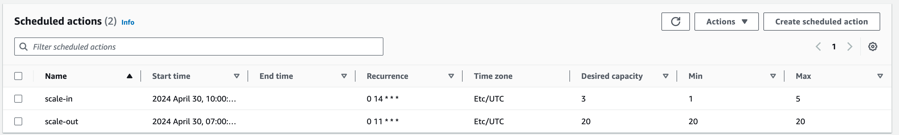Sort by Name ascending arrow
The height and width of the screenshot is (135, 899).
[x=130, y=76]
